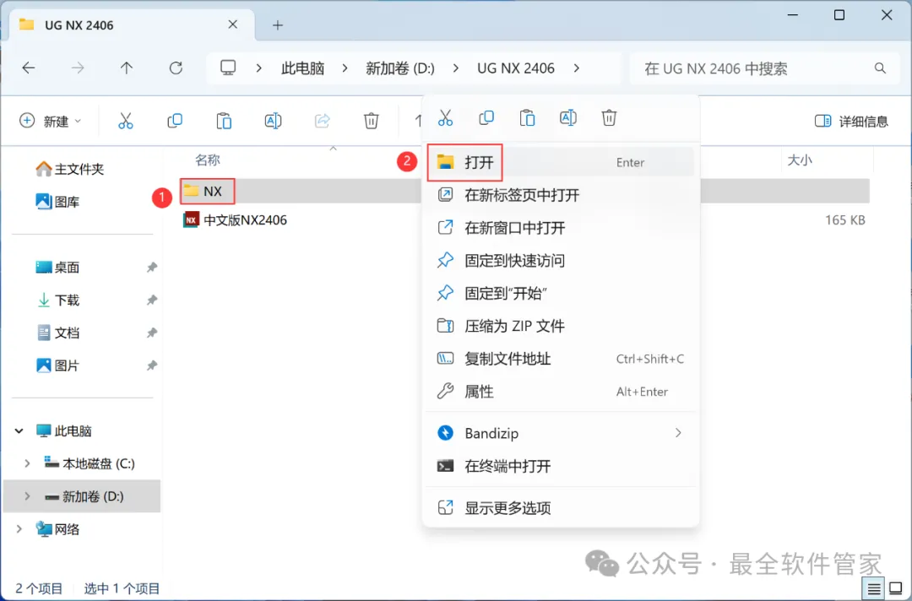The image size is (912, 601).
Task: Click the Delete icon in the context menu
Action: (x=609, y=118)
